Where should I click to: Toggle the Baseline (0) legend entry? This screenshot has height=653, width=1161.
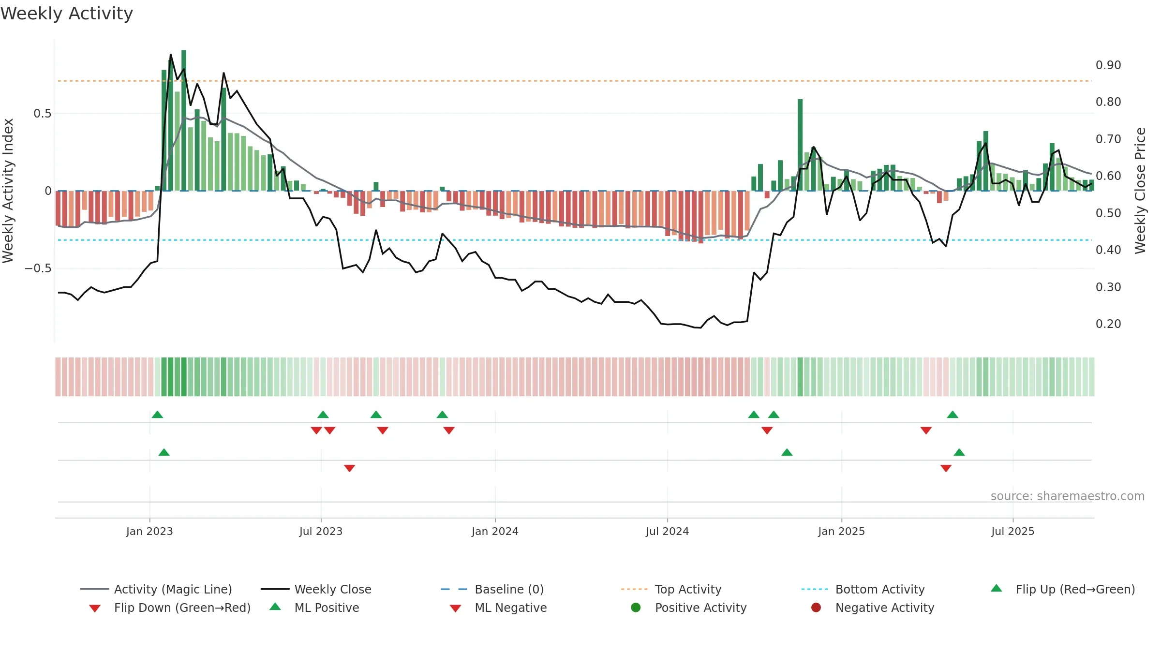pyautogui.click(x=492, y=589)
